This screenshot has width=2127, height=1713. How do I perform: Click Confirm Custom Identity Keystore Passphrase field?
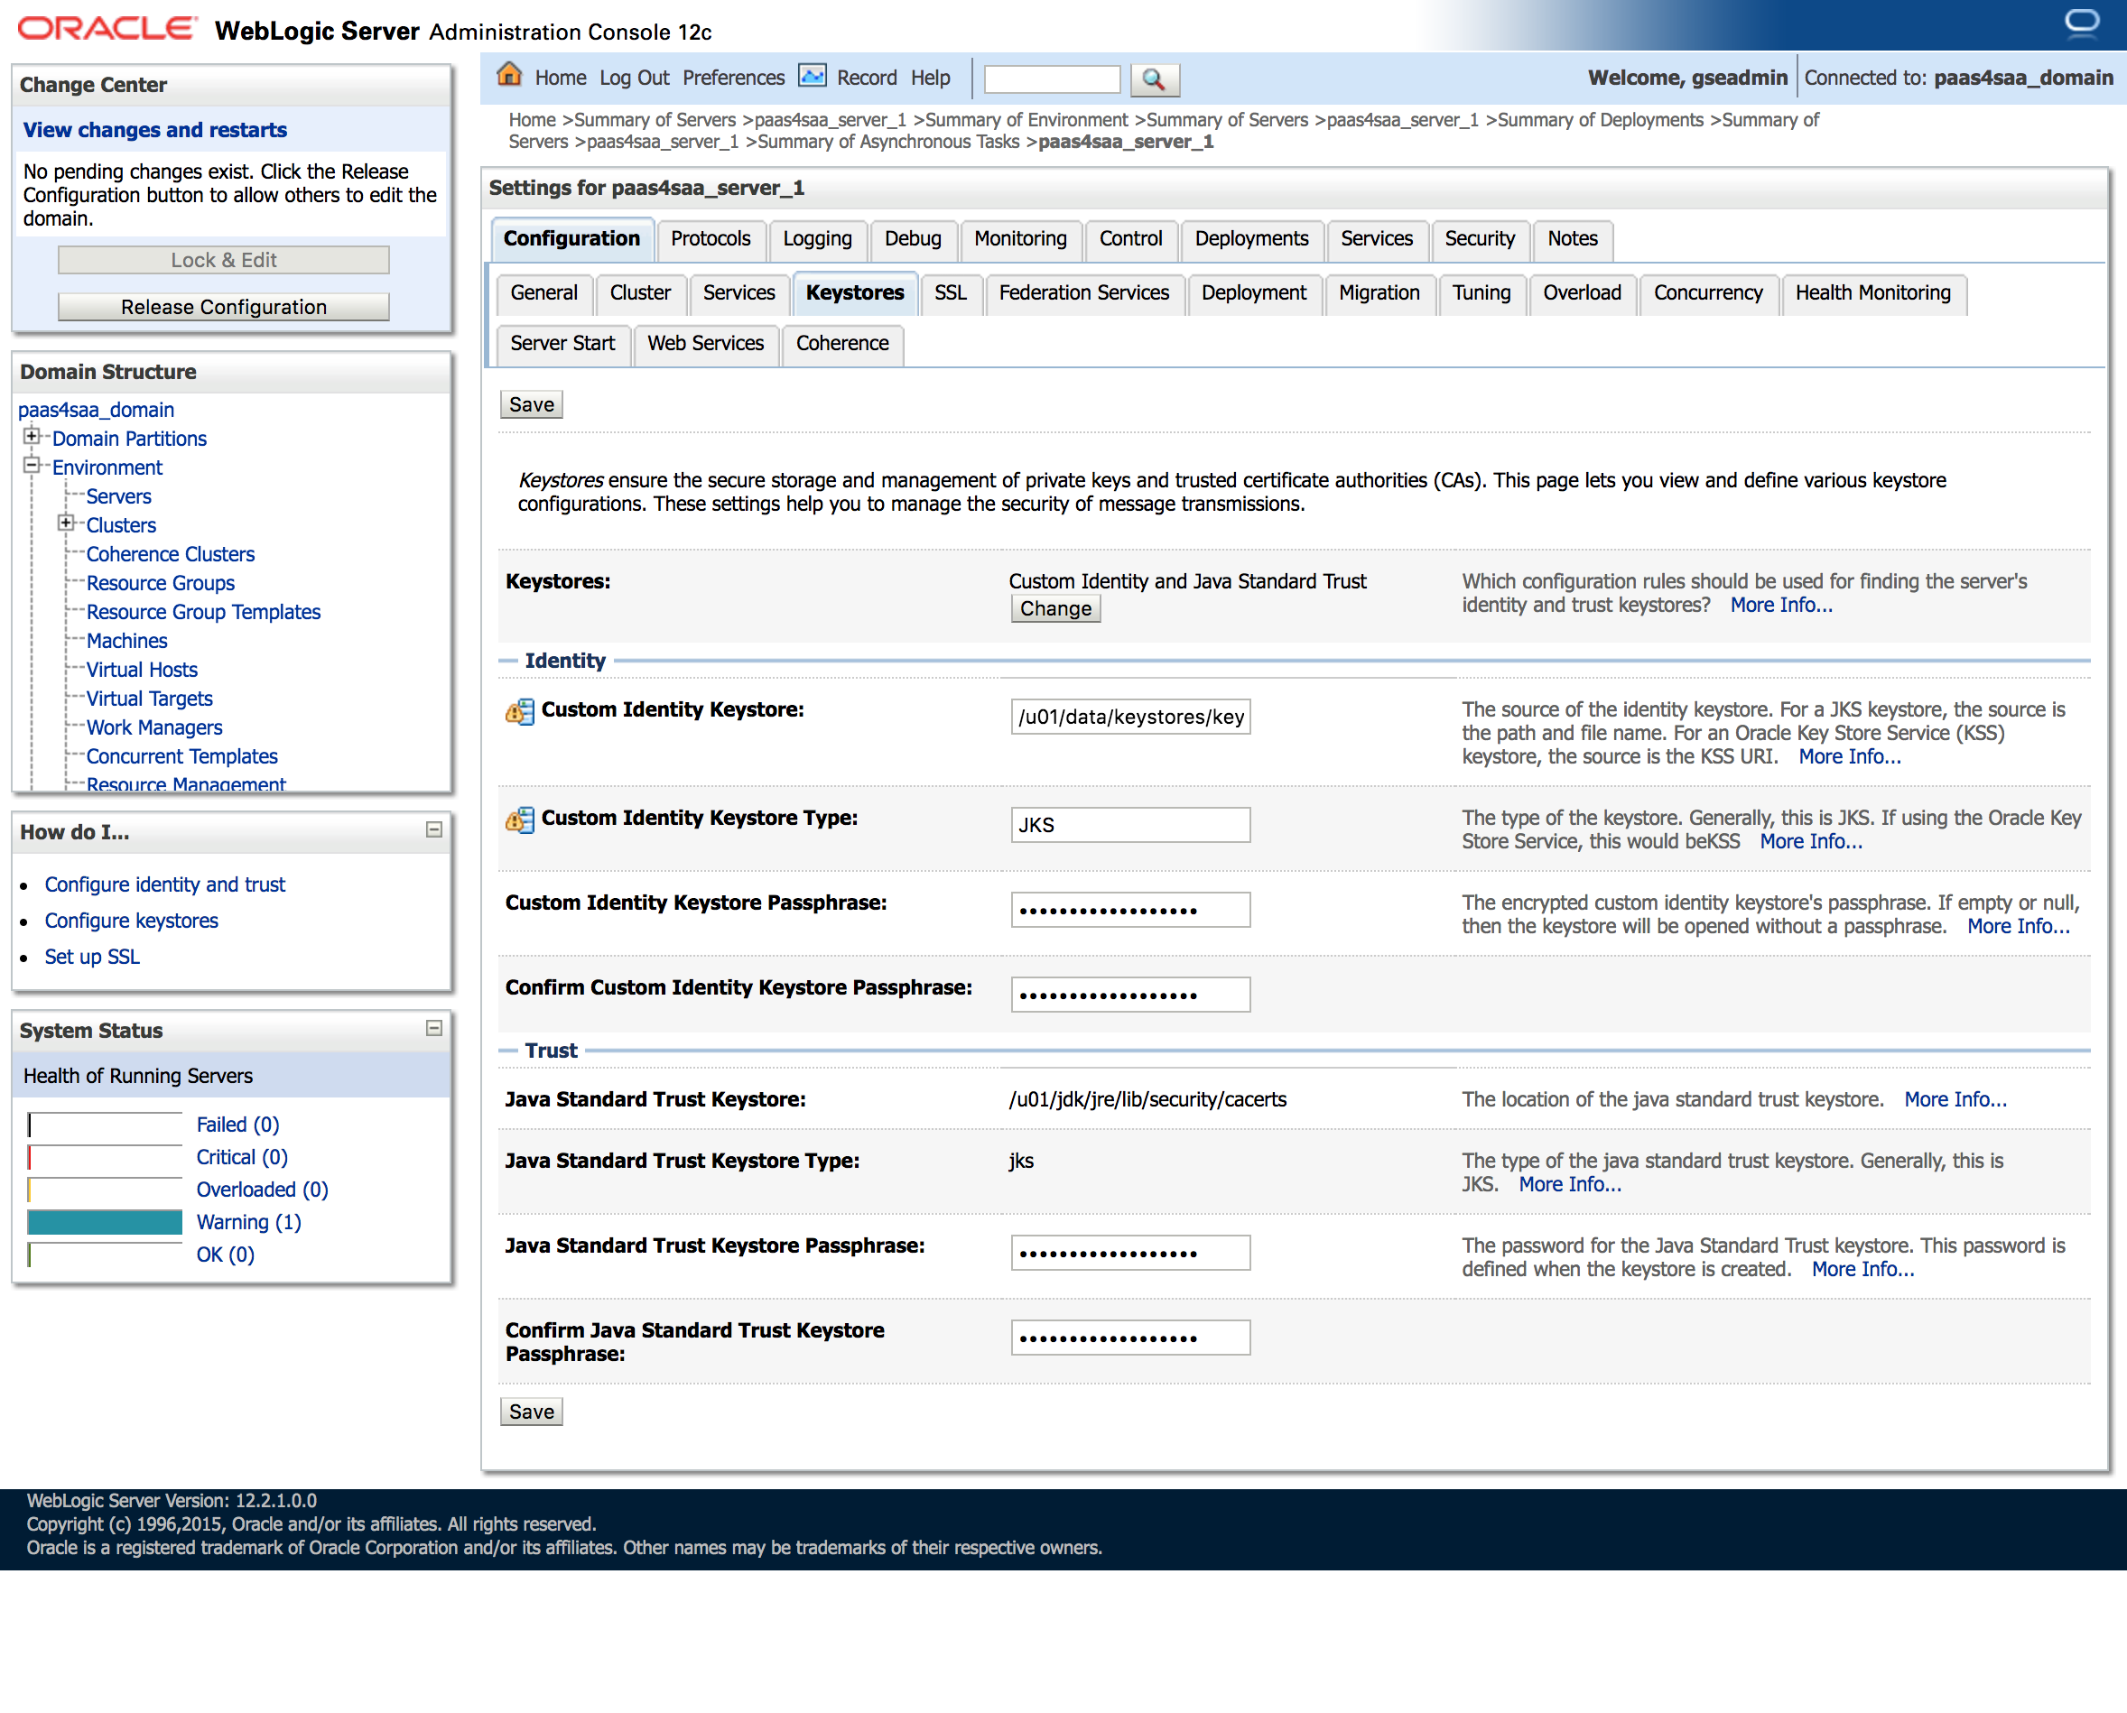pos(1130,995)
